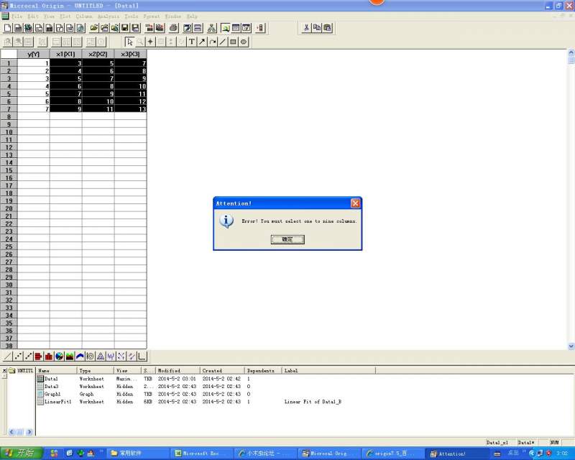This screenshot has height=460, width=575.
Task: Click the Area plot icon
Action: tap(69, 356)
